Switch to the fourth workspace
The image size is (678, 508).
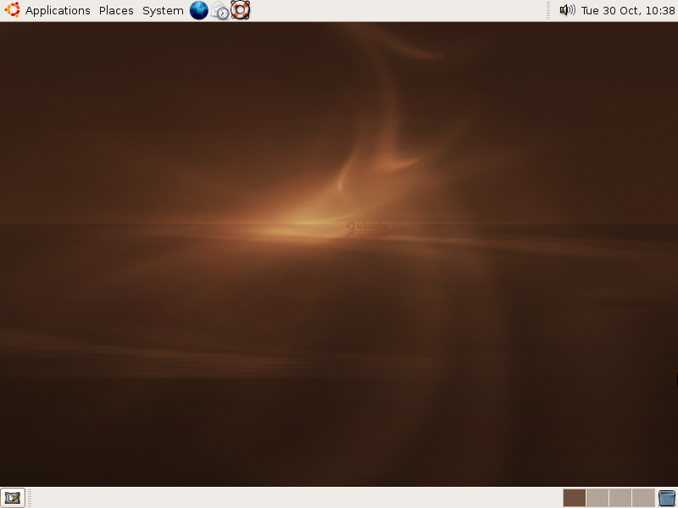643,498
